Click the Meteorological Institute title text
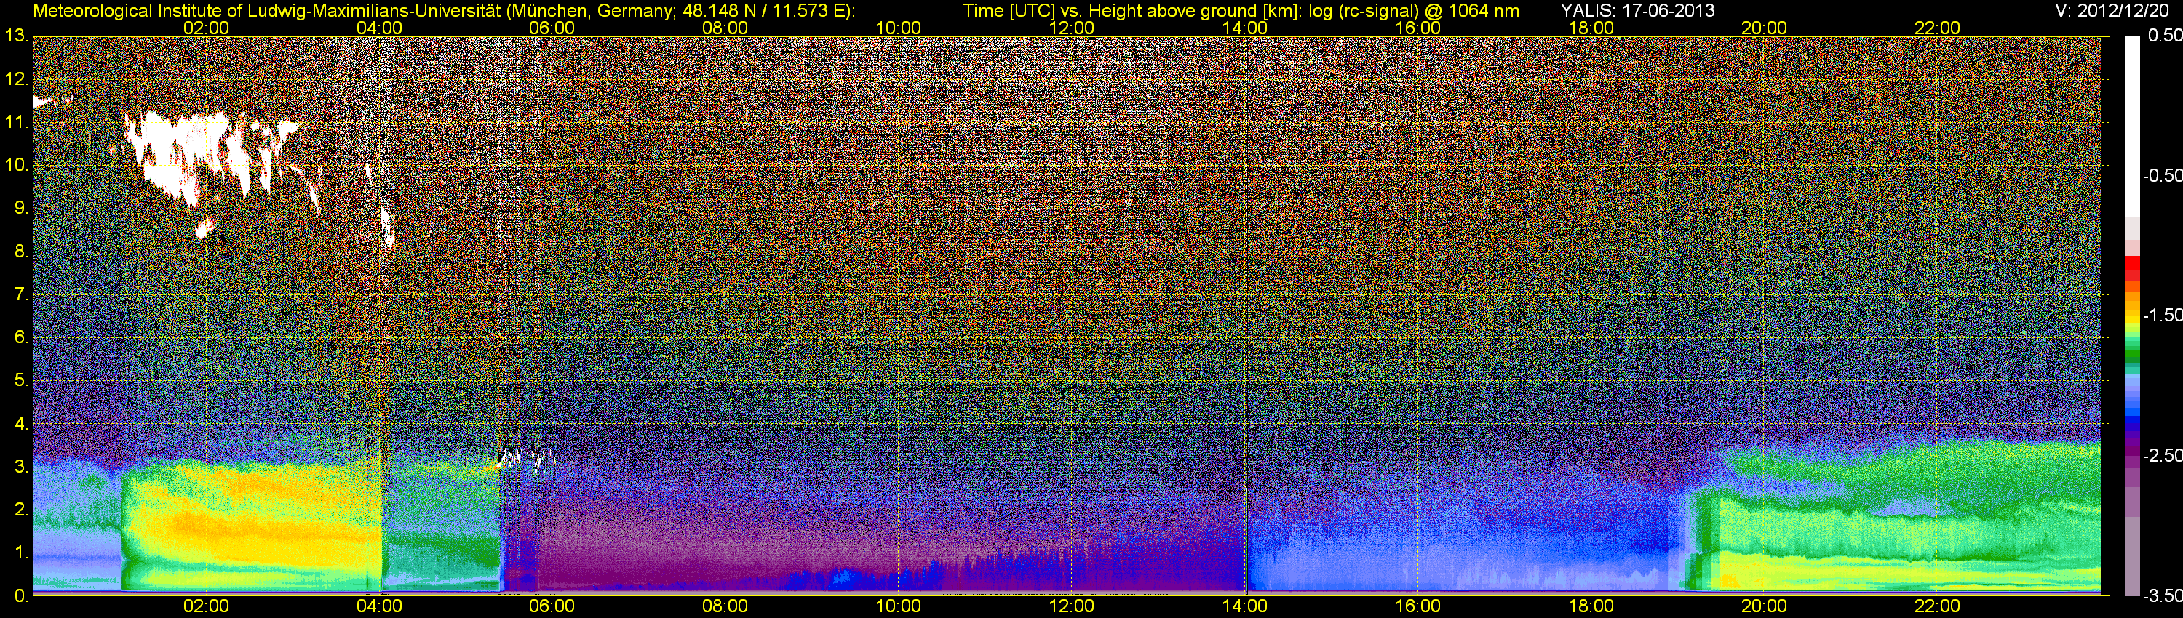Viewport: 2183px width, 618px height. point(444,11)
